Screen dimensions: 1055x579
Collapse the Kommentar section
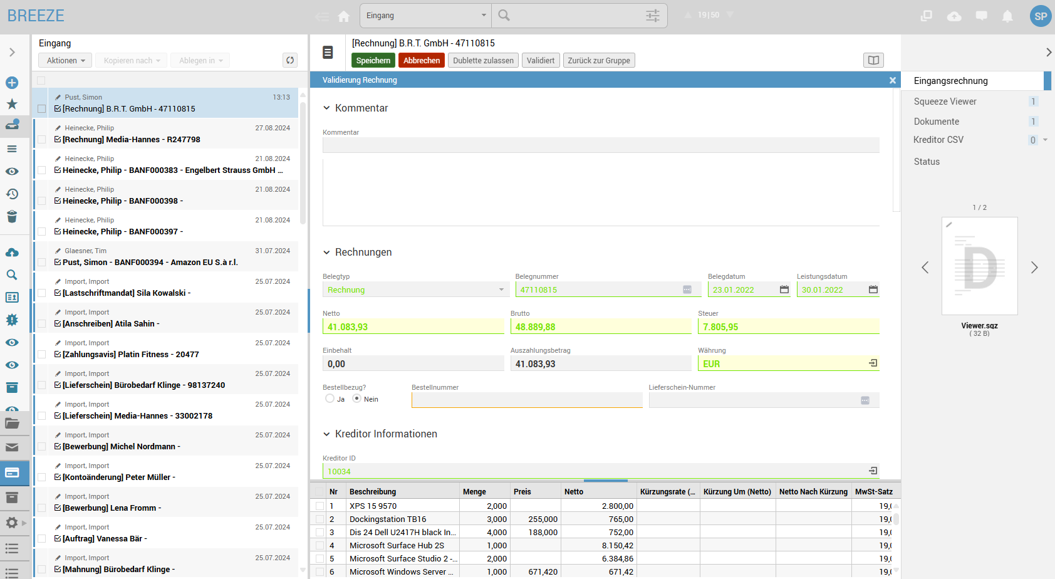click(326, 108)
